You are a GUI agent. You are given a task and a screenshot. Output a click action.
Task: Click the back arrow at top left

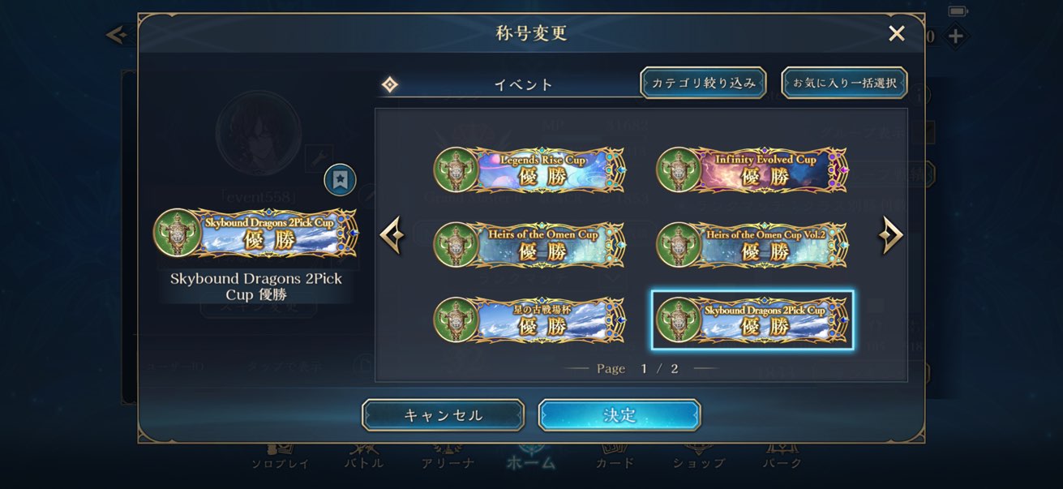click(117, 35)
